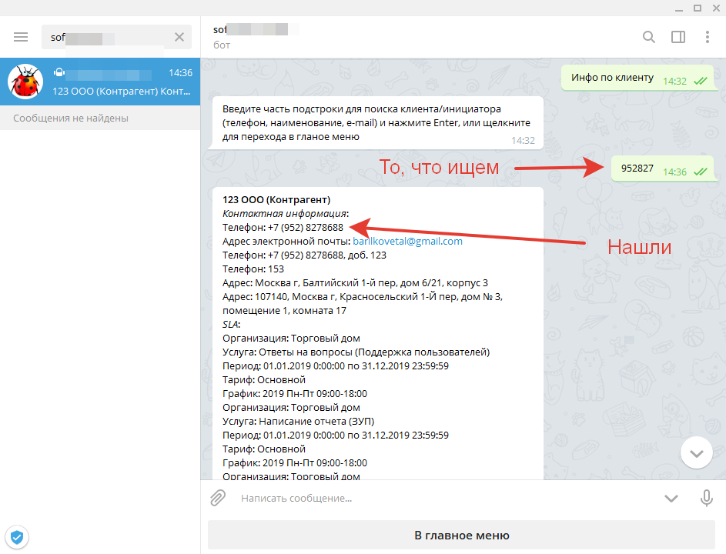
Task: Open the hamburger menu in the sidebar
Action: pyautogui.click(x=20, y=36)
